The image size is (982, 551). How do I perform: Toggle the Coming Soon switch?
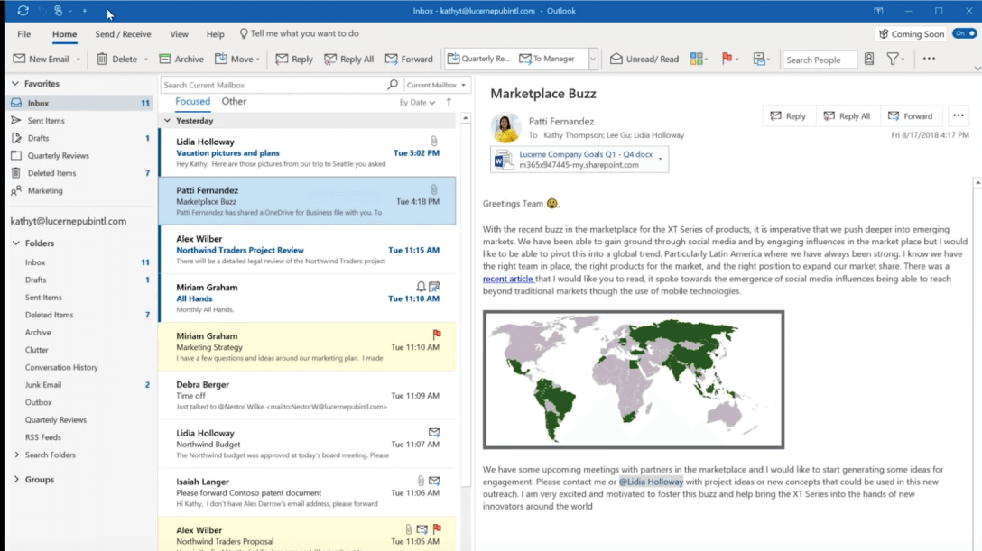(x=964, y=34)
